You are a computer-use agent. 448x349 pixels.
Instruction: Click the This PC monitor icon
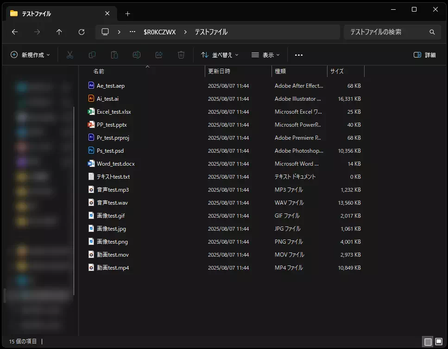[x=105, y=32]
